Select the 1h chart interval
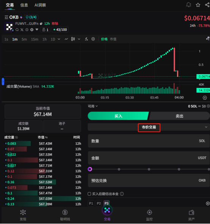The image size is (210, 224). pos(45,39)
